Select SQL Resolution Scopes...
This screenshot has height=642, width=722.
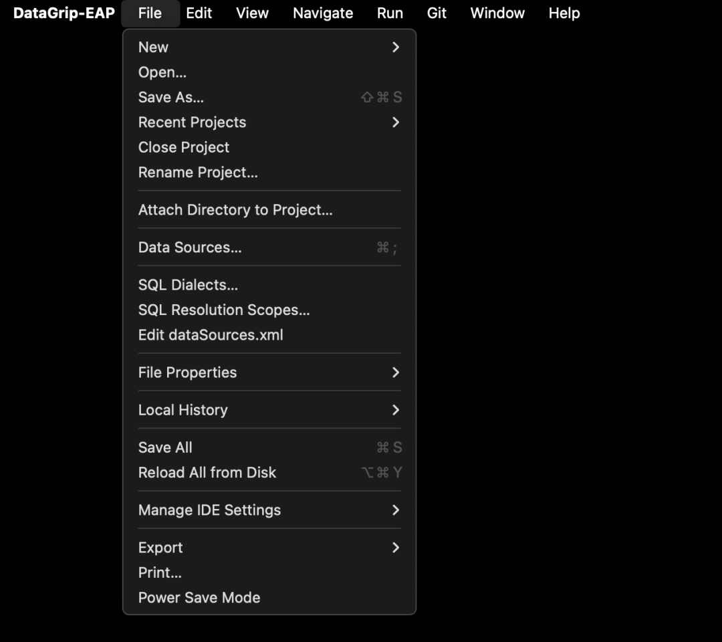pyautogui.click(x=269, y=310)
